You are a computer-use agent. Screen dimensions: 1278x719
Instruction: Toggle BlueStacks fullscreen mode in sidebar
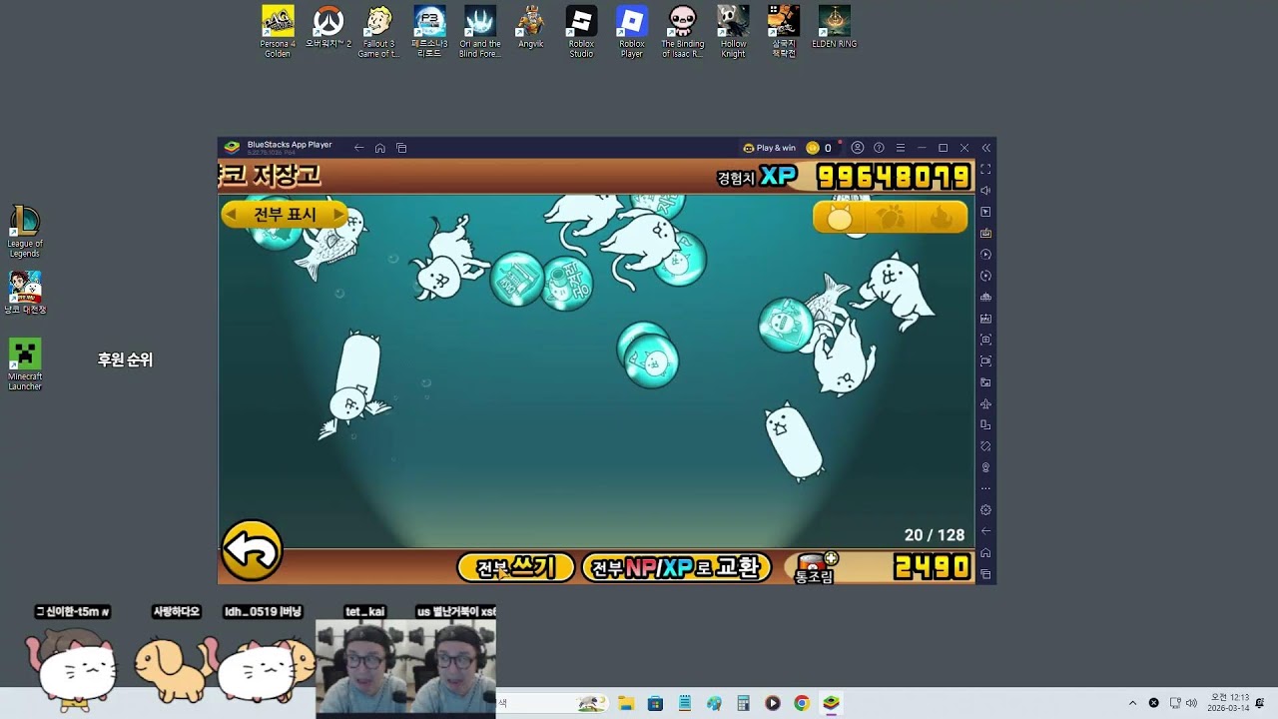pyautogui.click(x=985, y=169)
